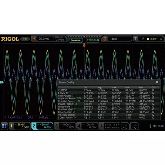Click the RIGOL logo
This screenshot has height=165, width=165.
click(x=10, y=39)
